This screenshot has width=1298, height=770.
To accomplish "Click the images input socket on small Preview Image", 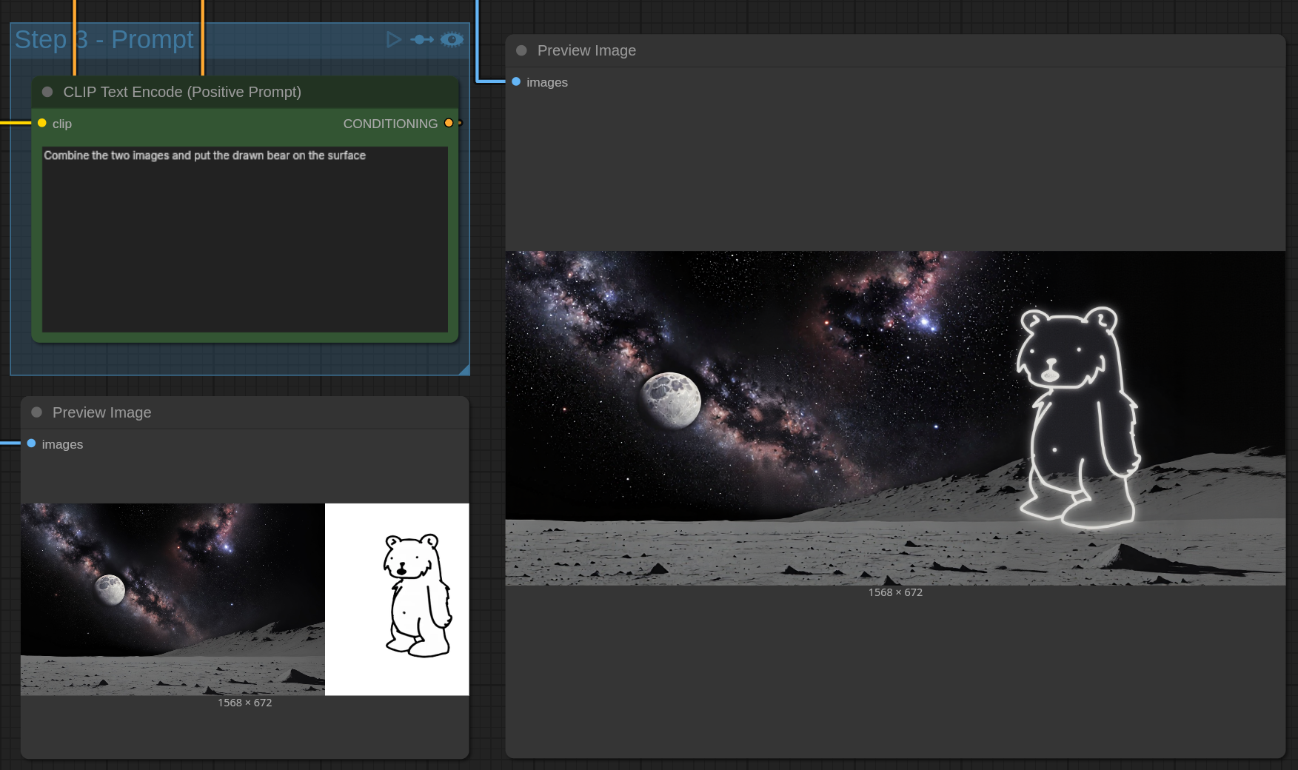I will (x=31, y=443).
